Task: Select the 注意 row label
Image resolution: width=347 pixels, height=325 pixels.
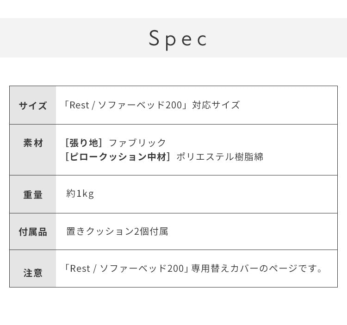Action: [33, 273]
